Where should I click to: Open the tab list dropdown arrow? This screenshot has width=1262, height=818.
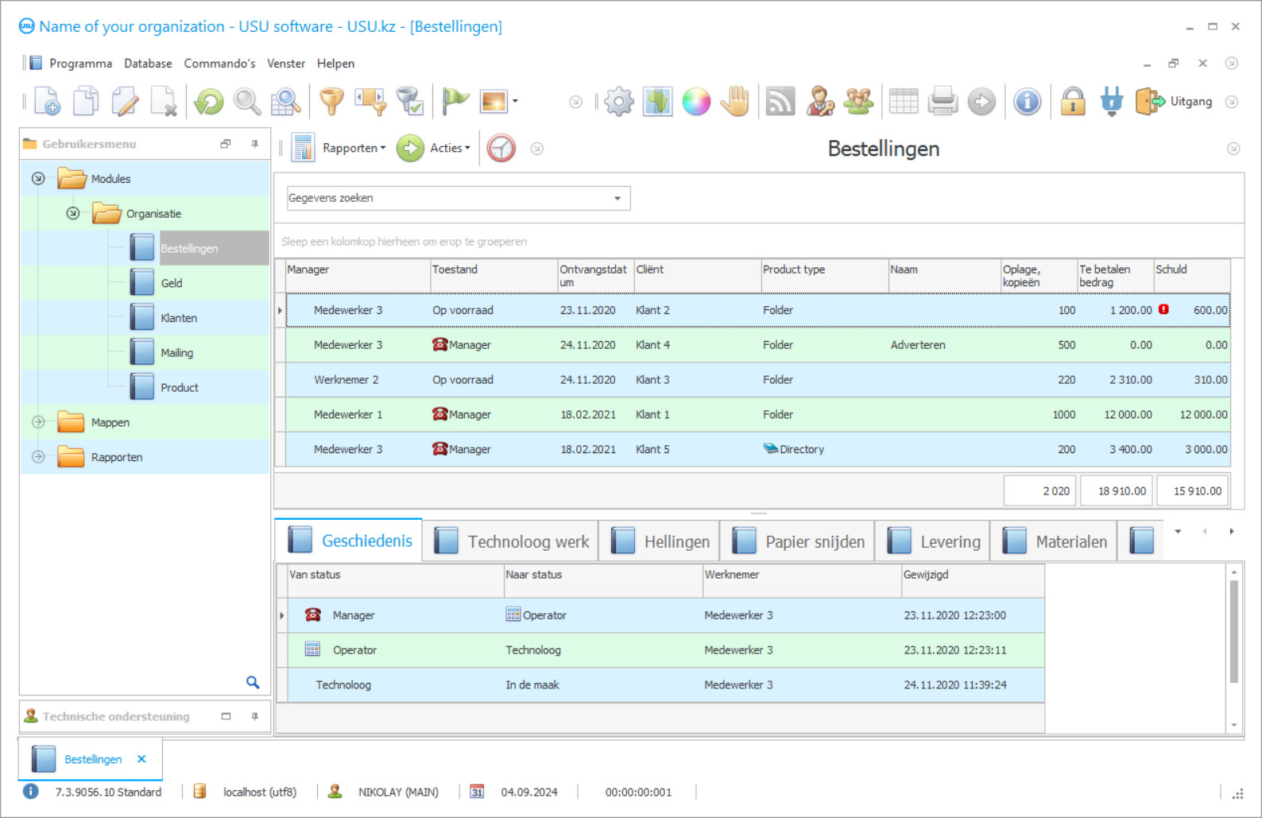click(x=1178, y=531)
